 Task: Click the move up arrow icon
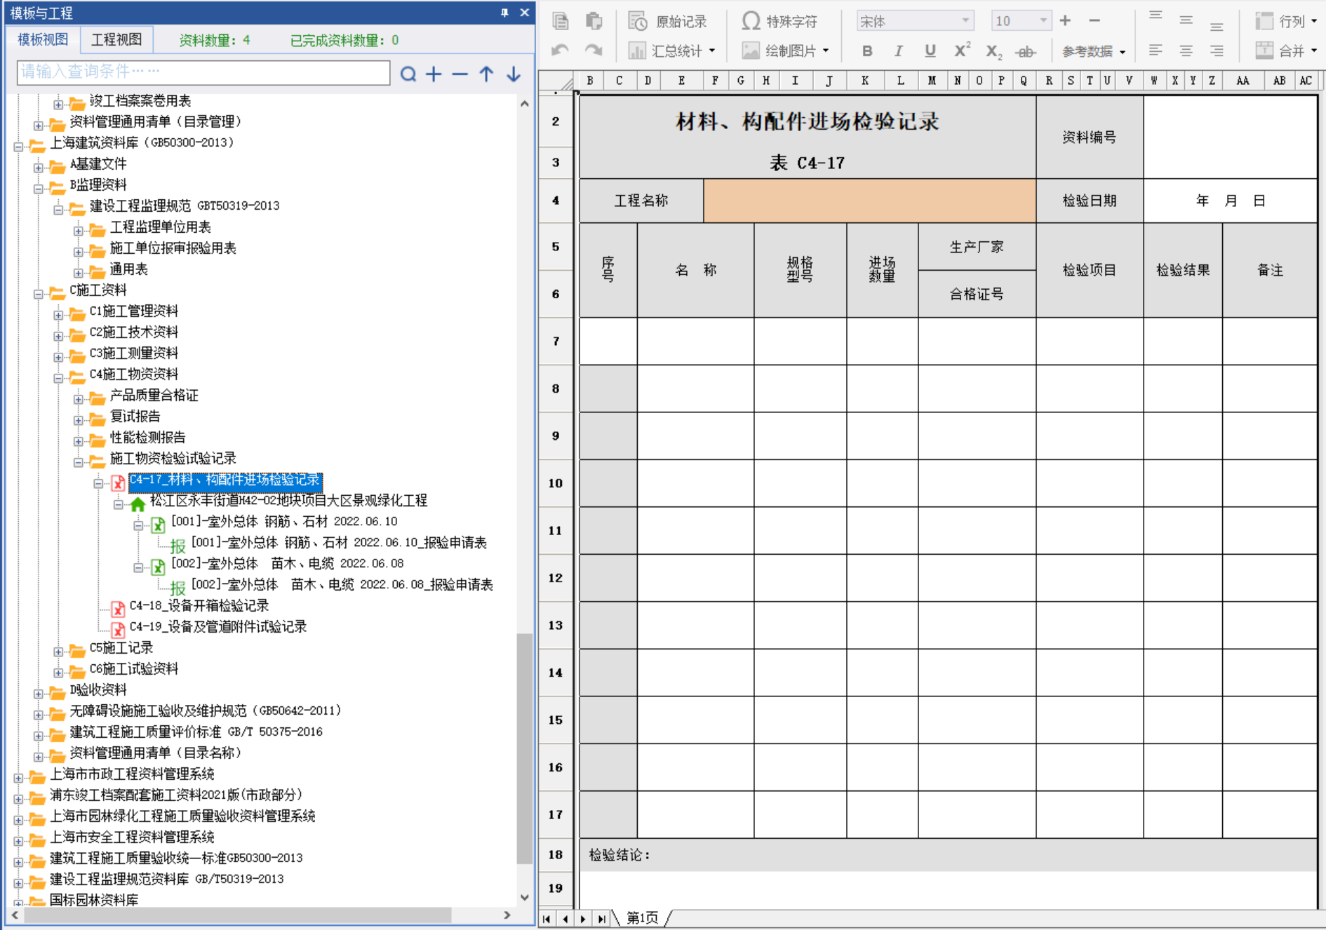(x=486, y=74)
